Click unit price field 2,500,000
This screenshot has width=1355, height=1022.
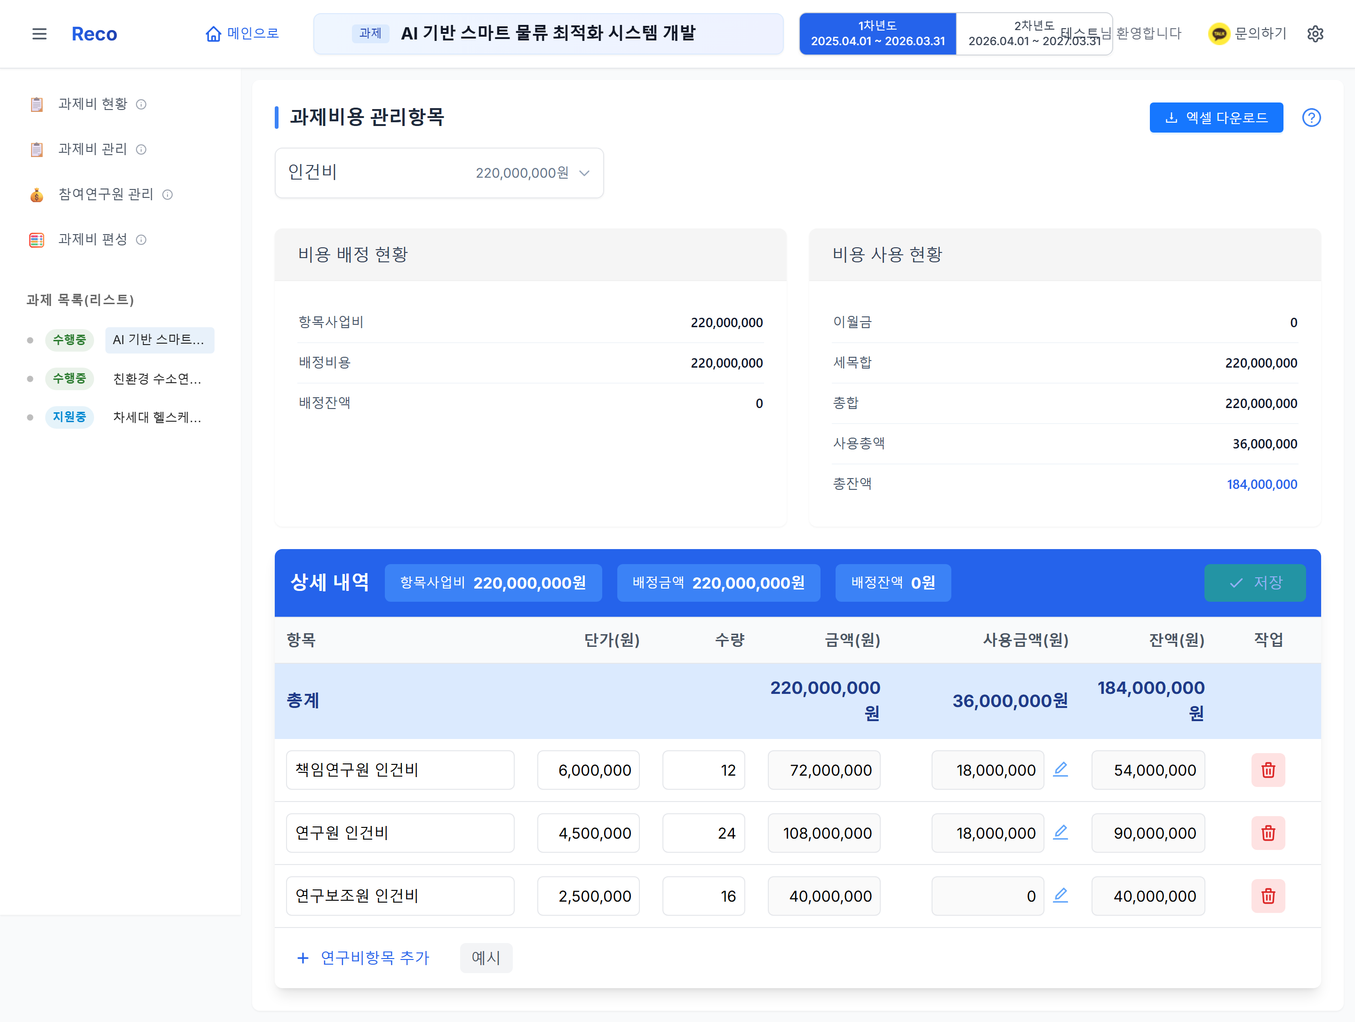tap(588, 896)
